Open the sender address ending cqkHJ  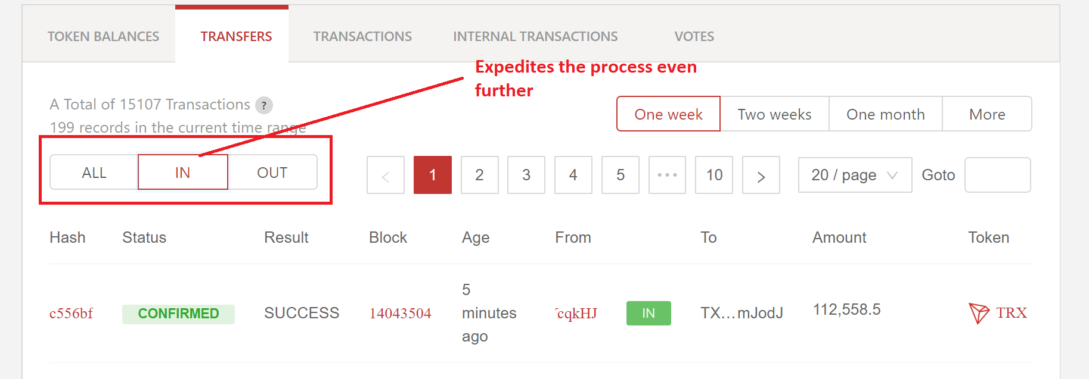pyautogui.click(x=576, y=314)
